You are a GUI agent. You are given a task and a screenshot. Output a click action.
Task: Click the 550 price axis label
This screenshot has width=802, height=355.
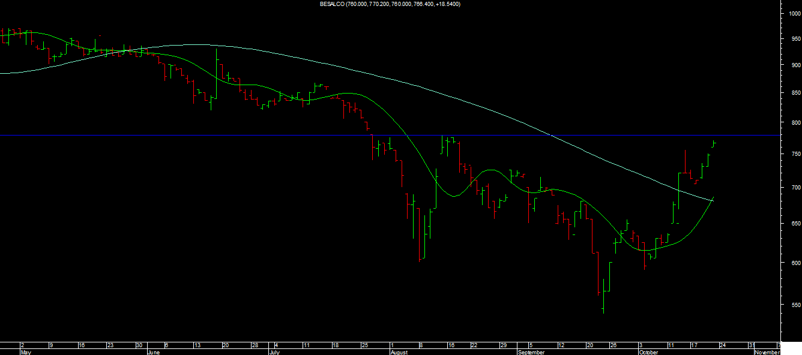pyautogui.click(x=795, y=305)
